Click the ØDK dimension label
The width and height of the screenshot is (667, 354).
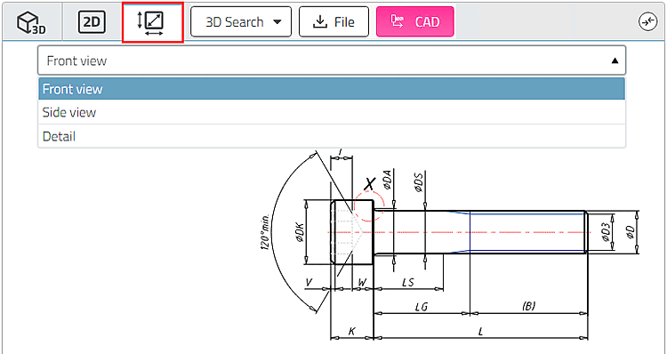(300, 232)
